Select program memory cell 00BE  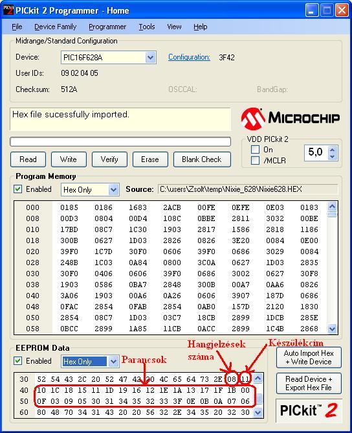309,218
